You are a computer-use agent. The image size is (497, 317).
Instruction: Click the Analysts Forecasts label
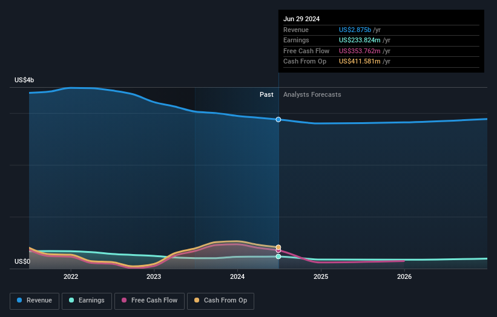tap(312, 94)
